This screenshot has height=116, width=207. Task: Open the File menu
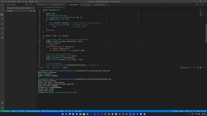[x=5, y=1]
